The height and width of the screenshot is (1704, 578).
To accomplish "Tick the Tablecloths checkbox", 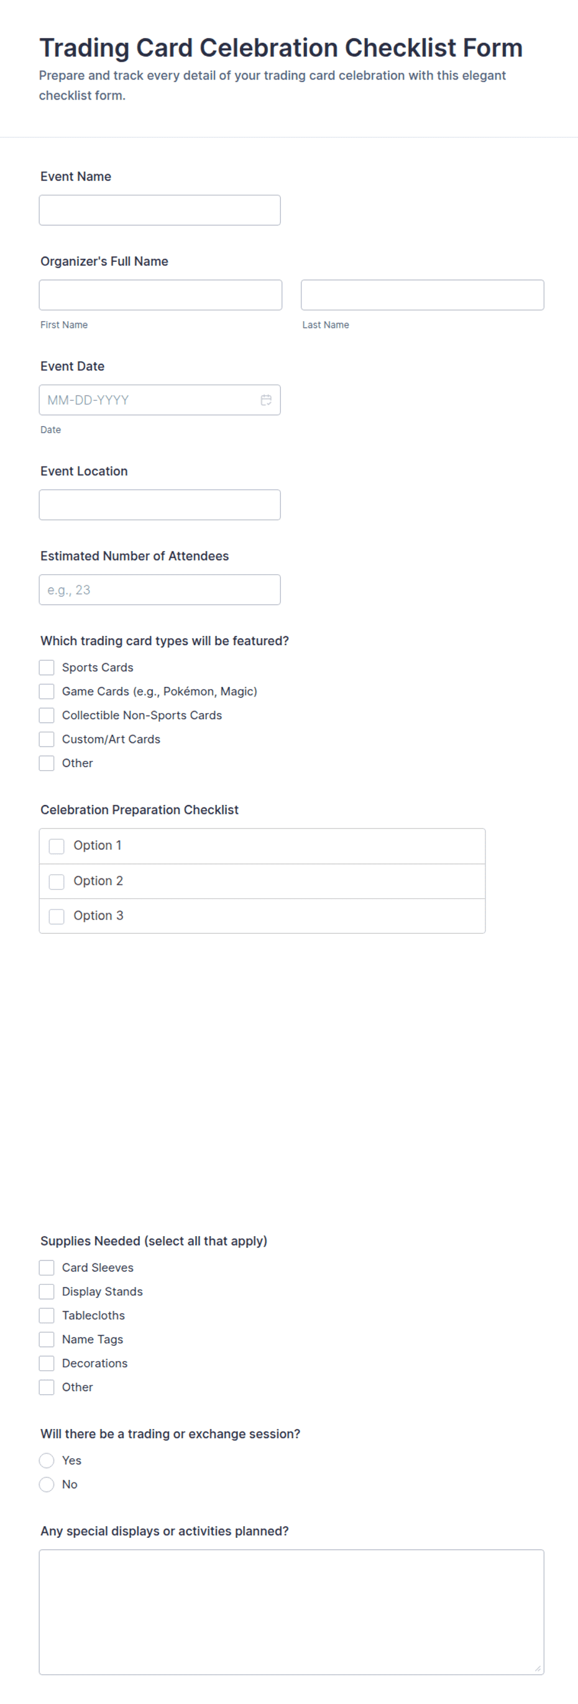I will pyautogui.click(x=46, y=1315).
